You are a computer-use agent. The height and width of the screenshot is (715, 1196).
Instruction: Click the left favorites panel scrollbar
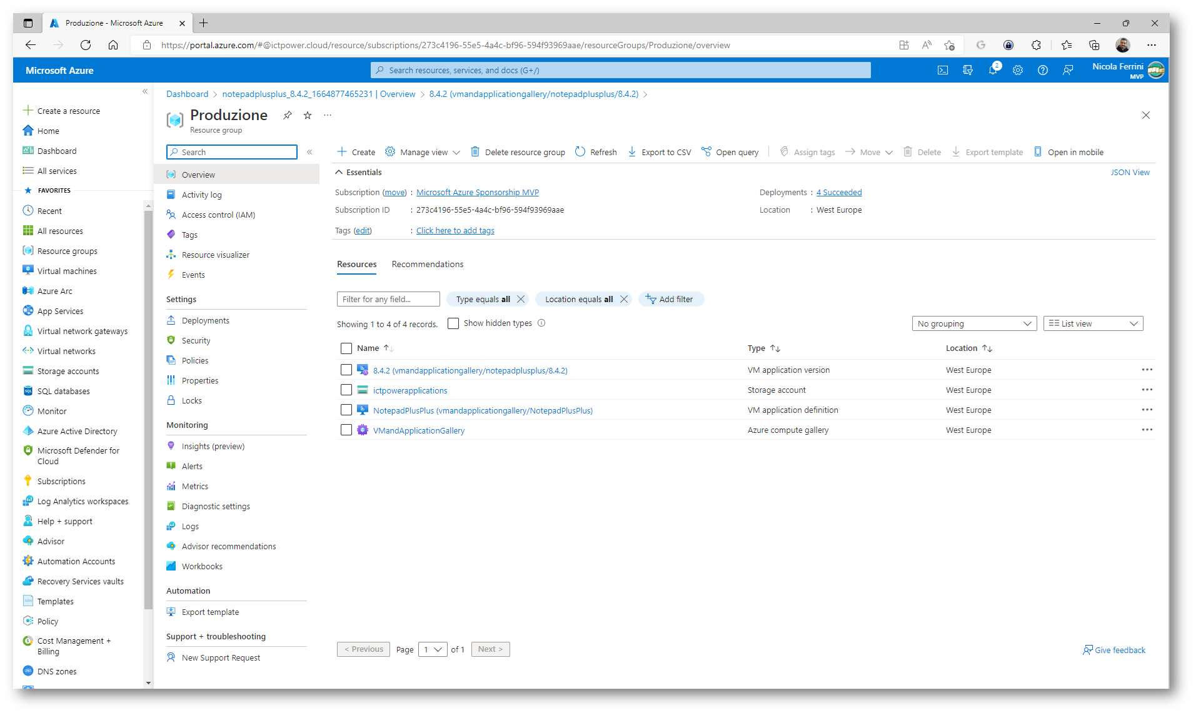coord(148,410)
